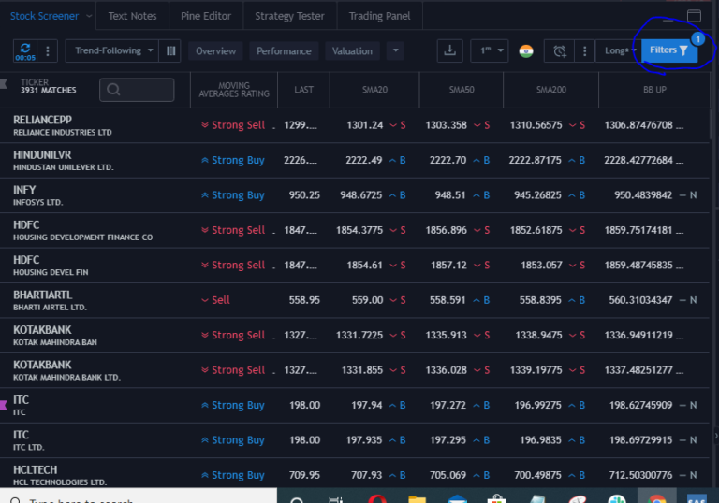
Task: Download screener results with export icon
Action: pyautogui.click(x=449, y=50)
